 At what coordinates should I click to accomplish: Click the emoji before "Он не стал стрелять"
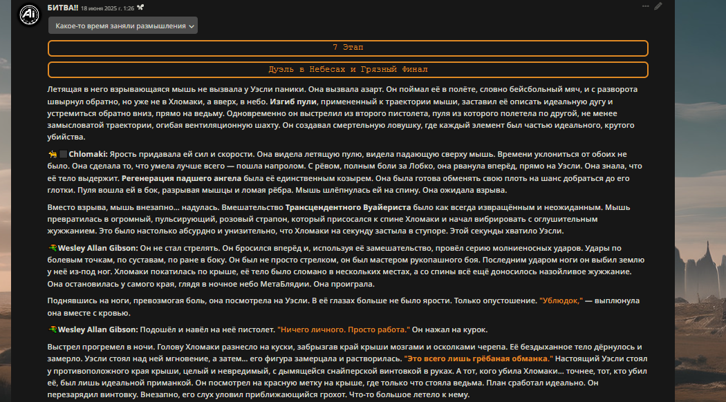(53, 249)
